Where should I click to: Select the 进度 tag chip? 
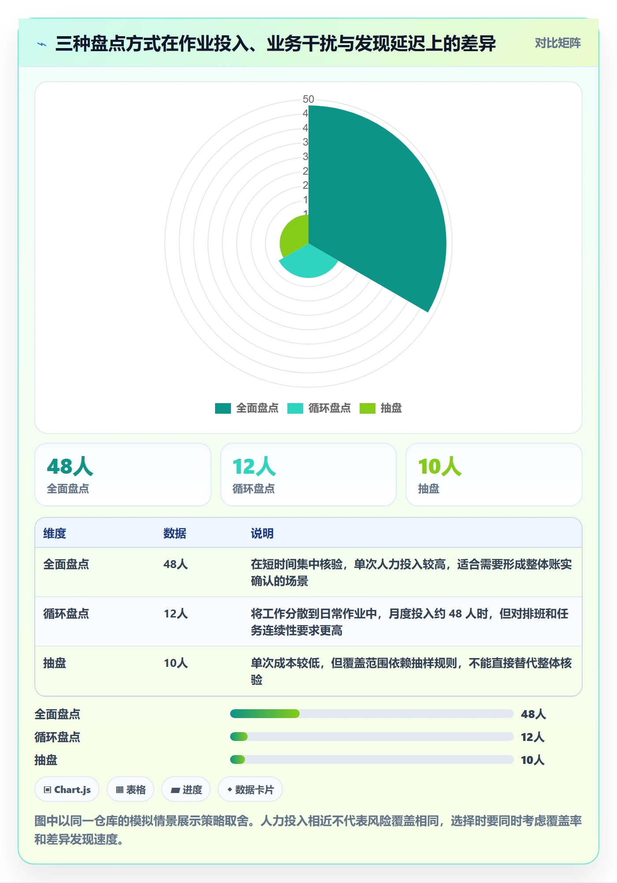click(x=186, y=789)
